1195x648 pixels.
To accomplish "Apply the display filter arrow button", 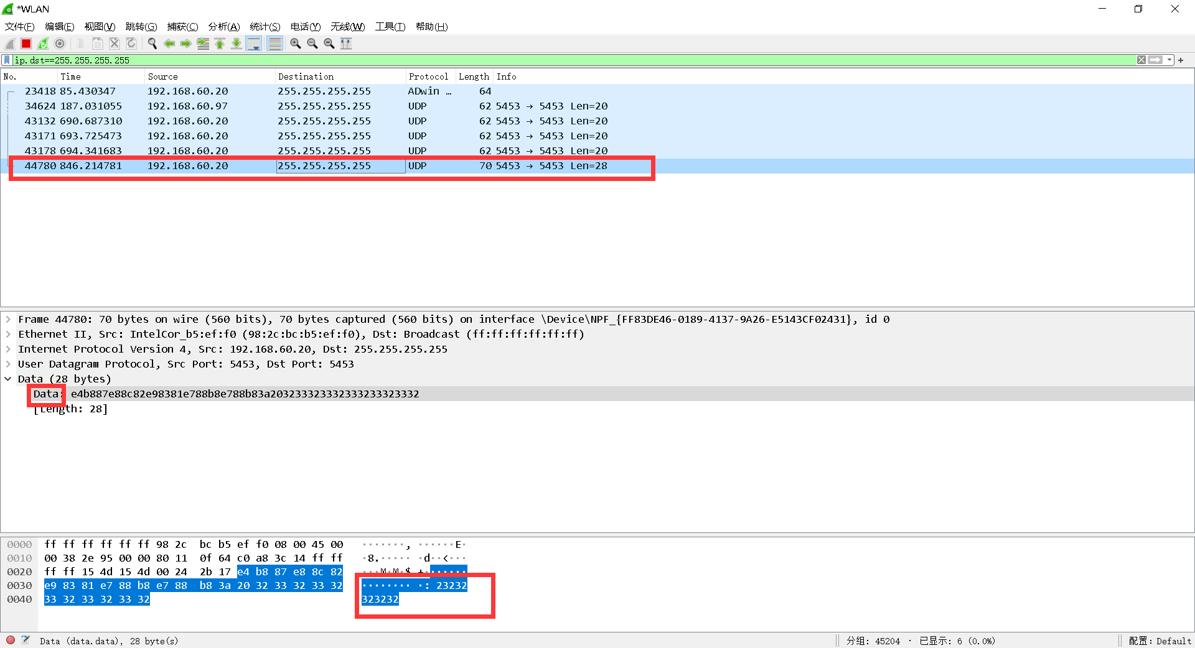I will 1156,60.
